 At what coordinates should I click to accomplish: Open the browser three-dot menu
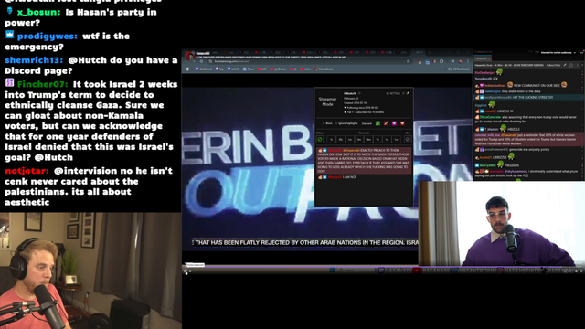(x=468, y=61)
